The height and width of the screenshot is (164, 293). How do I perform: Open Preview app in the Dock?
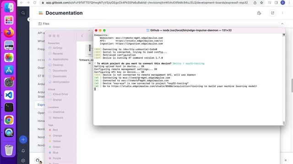(x=9, y=45)
